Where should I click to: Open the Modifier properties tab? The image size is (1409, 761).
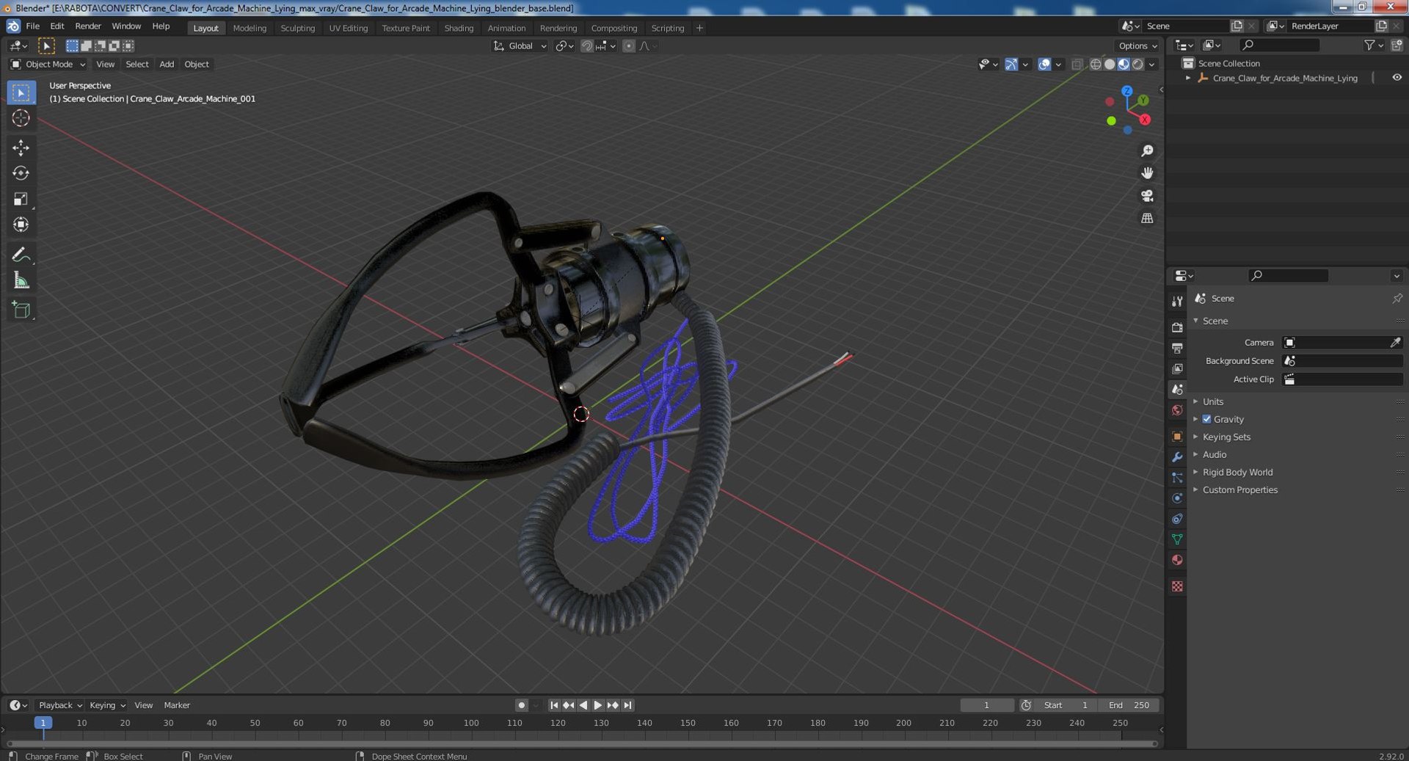click(x=1177, y=456)
